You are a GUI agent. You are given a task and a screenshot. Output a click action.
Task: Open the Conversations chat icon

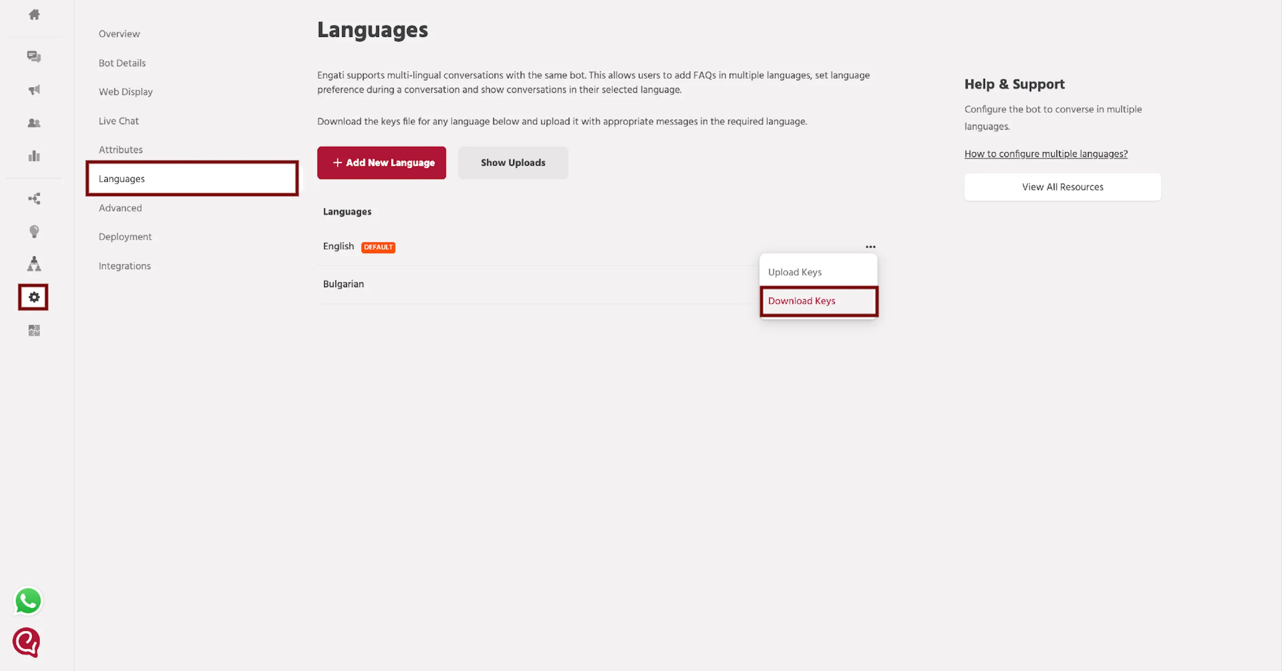34,56
